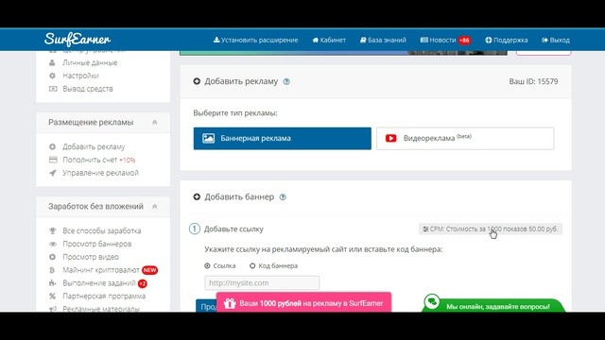Go to 'Кабинет' in the top navigation

coord(329,40)
